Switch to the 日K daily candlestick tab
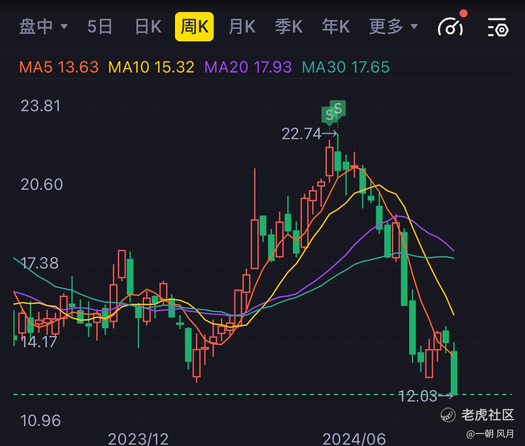This screenshot has width=525, height=446. pos(148,26)
